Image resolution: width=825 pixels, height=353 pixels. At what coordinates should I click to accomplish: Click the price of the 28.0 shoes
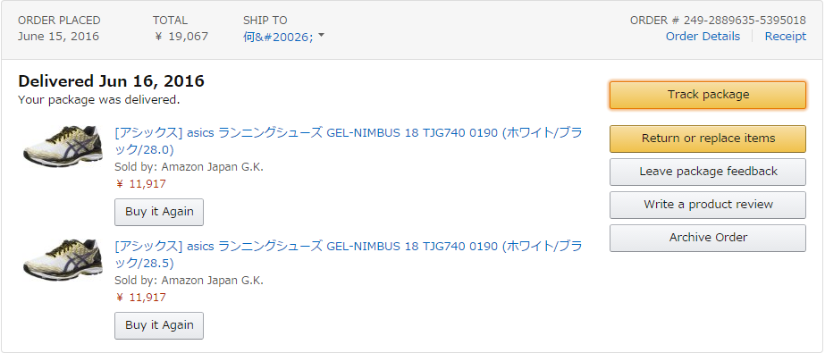(x=140, y=184)
